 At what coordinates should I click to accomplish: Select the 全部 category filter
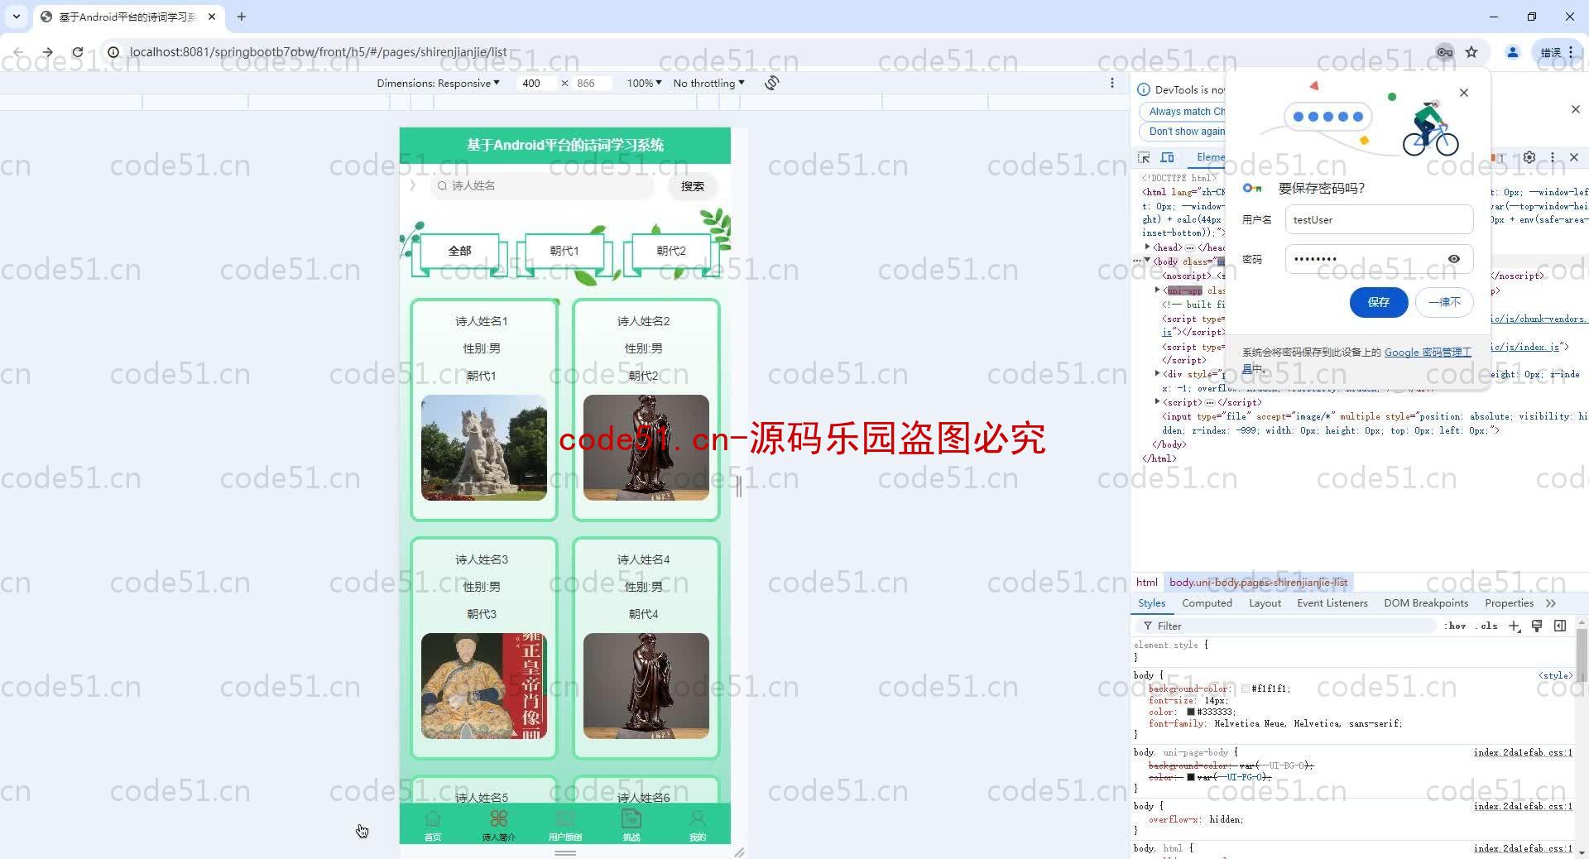point(459,251)
